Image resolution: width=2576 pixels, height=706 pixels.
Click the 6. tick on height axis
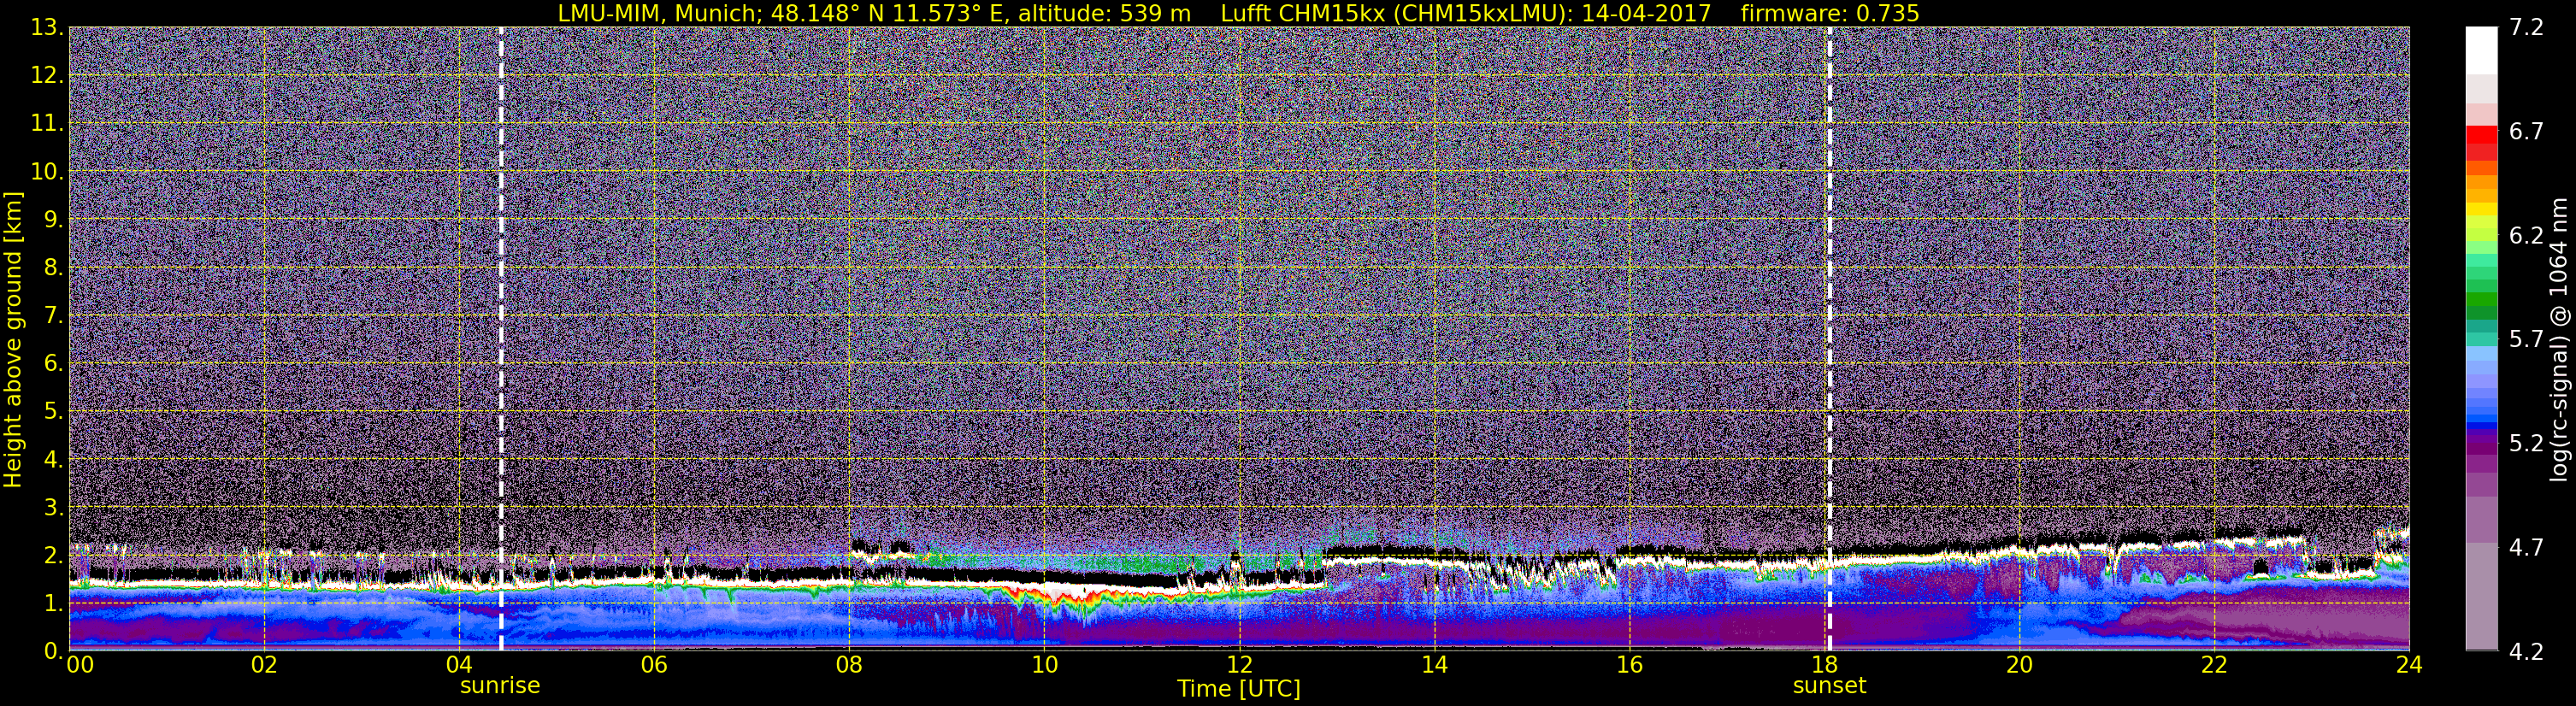pyautogui.click(x=54, y=364)
